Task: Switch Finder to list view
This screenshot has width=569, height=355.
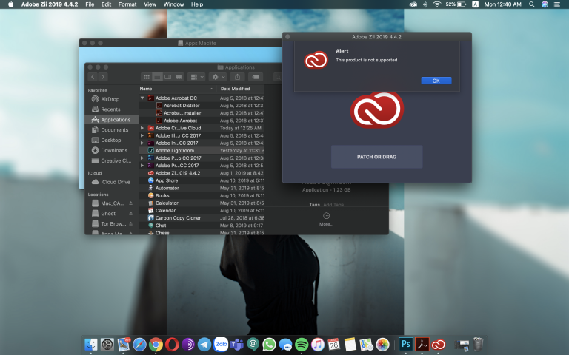Action: click(x=157, y=77)
